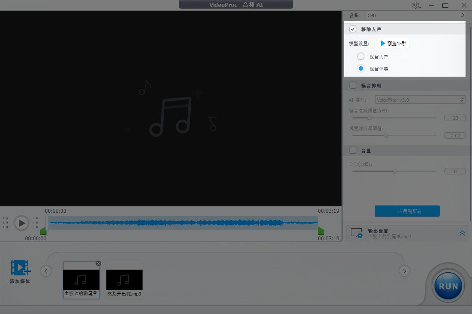The image size is (472, 314).
Task: Expand output settings with double chevron
Action: tap(462, 233)
